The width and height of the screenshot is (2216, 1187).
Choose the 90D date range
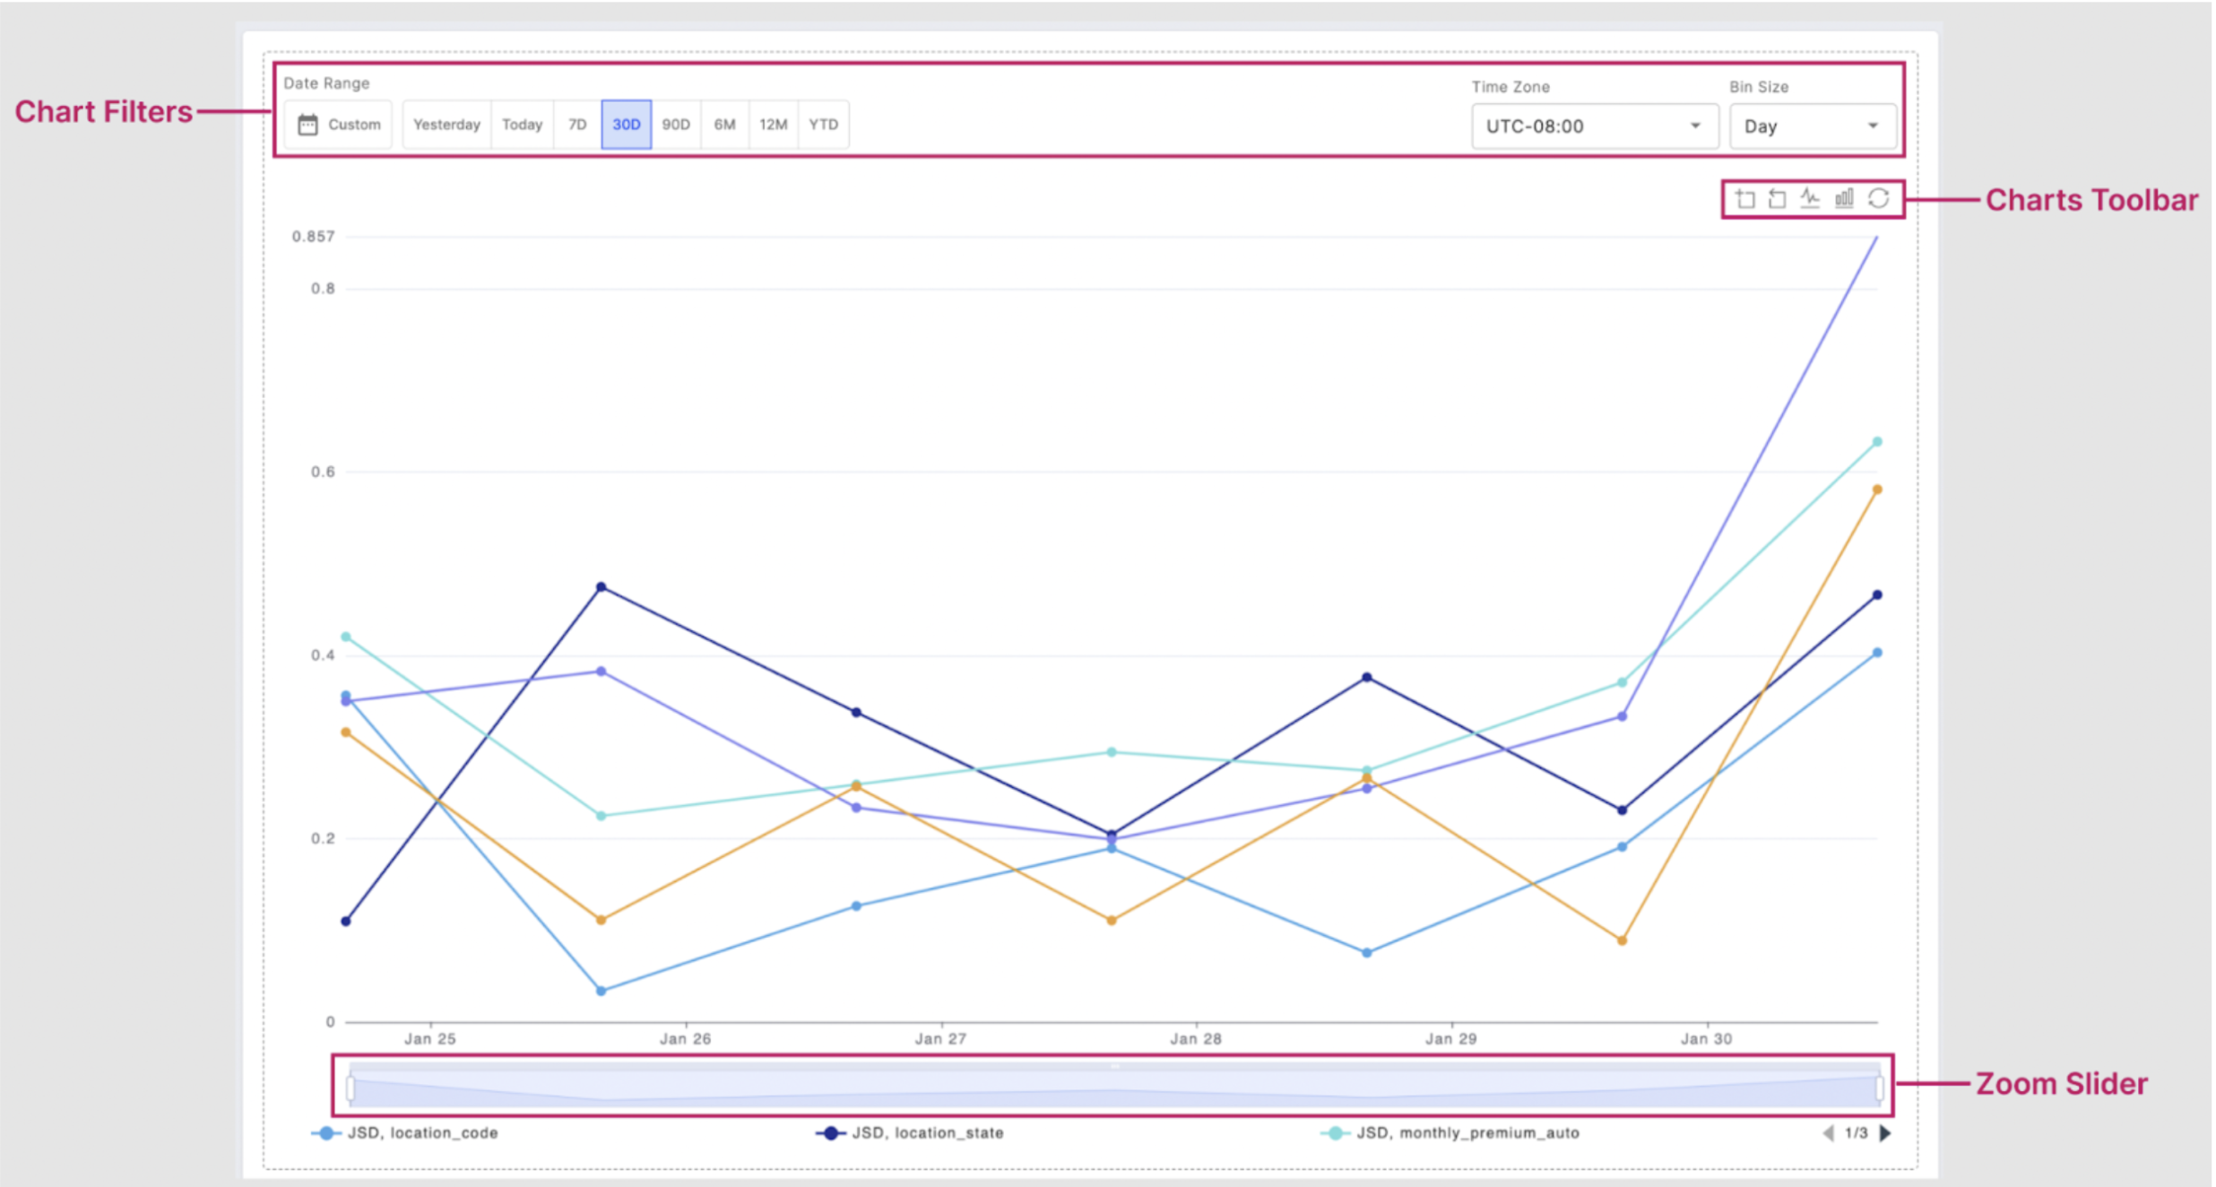[676, 125]
